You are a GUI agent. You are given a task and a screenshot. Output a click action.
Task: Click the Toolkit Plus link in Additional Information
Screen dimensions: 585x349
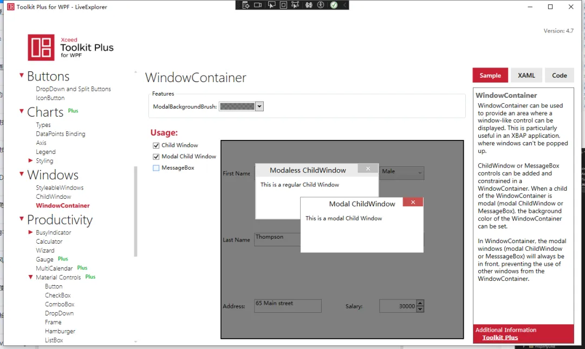pos(499,337)
